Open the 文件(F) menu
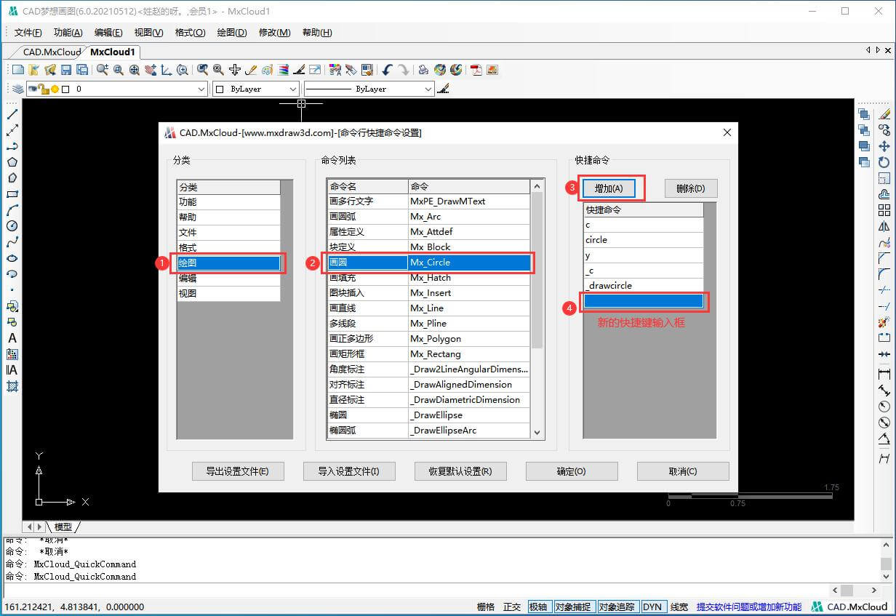Screen dimensions: 896x616 pos(28,33)
